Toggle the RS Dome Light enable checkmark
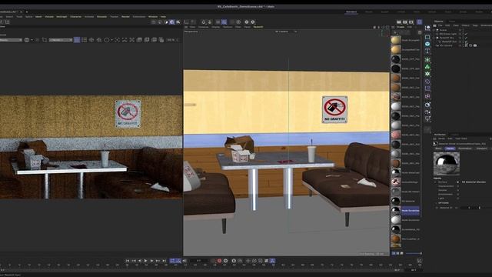The height and width of the screenshot is (277, 492). pyautogui.click(x=467, y=34)
